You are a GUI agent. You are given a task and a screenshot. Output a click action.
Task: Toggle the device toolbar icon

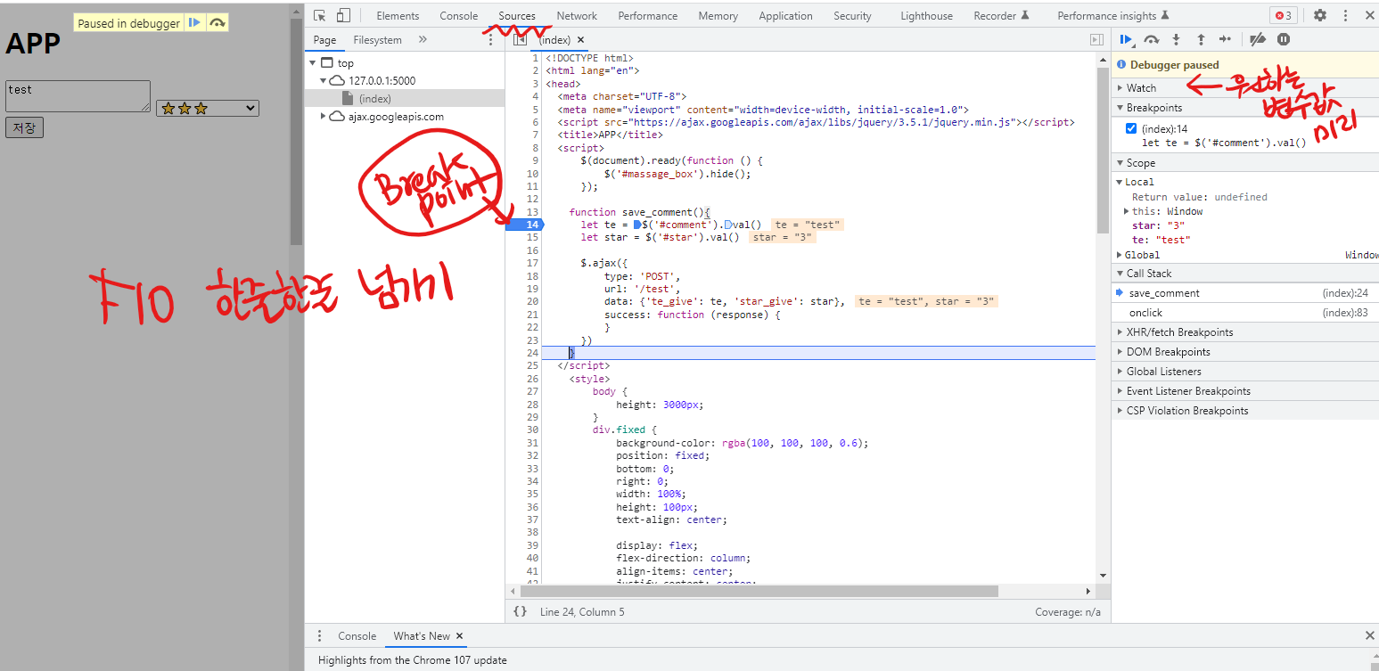343,15
